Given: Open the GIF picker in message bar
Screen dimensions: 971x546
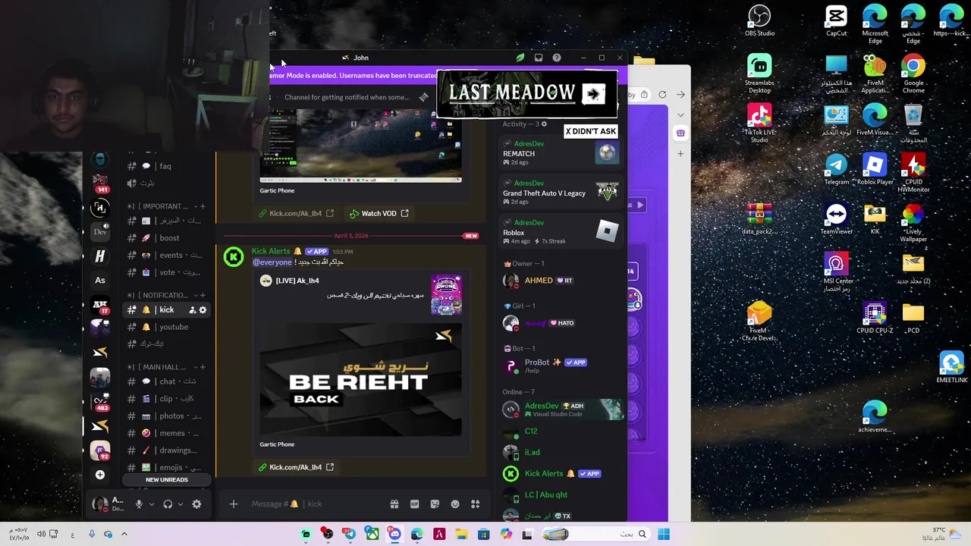Looking at the screenshot, I should 415,504.
